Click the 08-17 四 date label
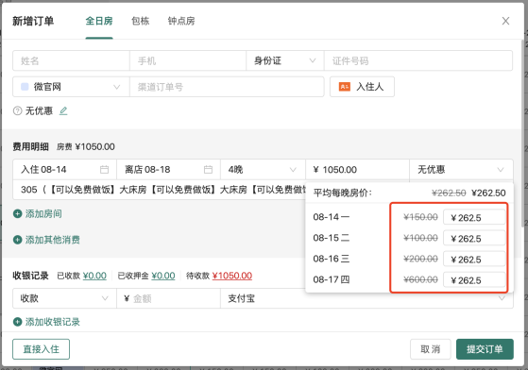 (x=332, y=279)
